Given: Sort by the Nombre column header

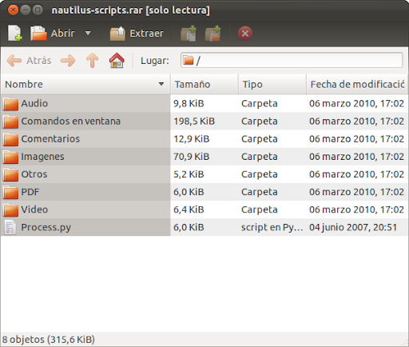Looking at the screenshot, I should coord(85,84).
